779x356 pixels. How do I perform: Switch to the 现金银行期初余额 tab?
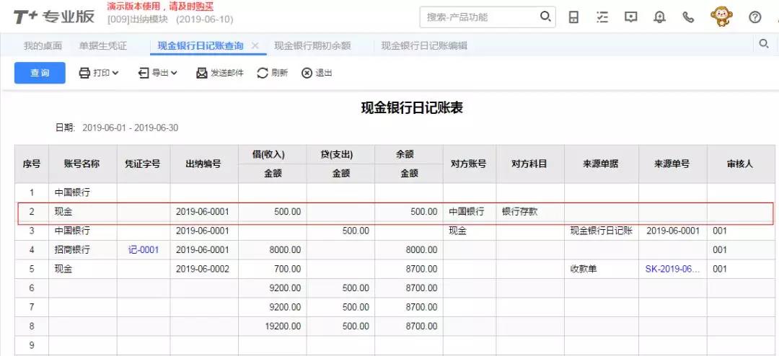pos(312,46)
